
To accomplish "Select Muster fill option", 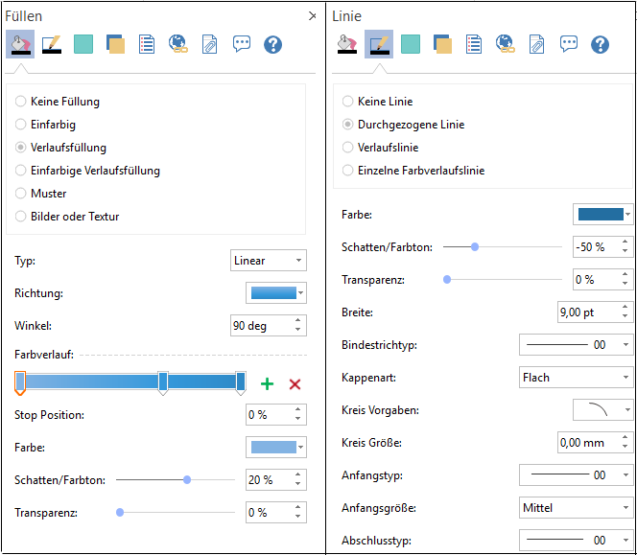I will click(x=40, y=194).
